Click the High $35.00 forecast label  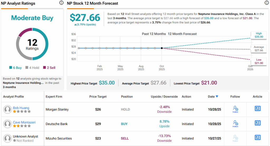point(259,35)
